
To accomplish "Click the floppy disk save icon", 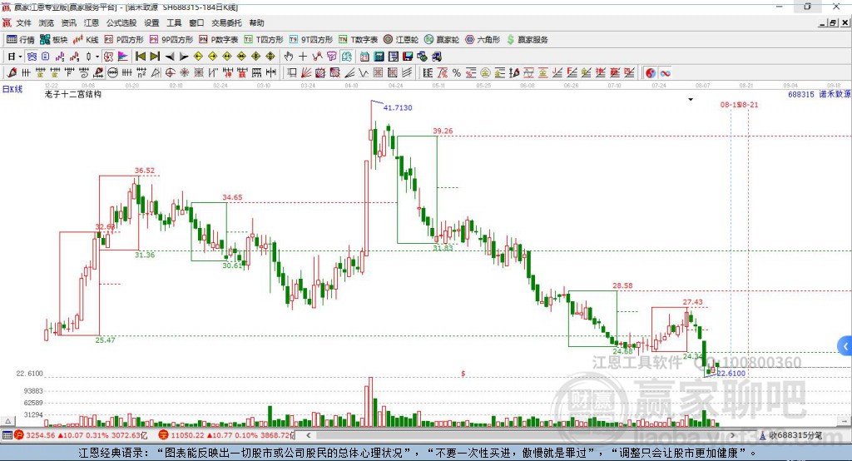I will pos(408,57).
